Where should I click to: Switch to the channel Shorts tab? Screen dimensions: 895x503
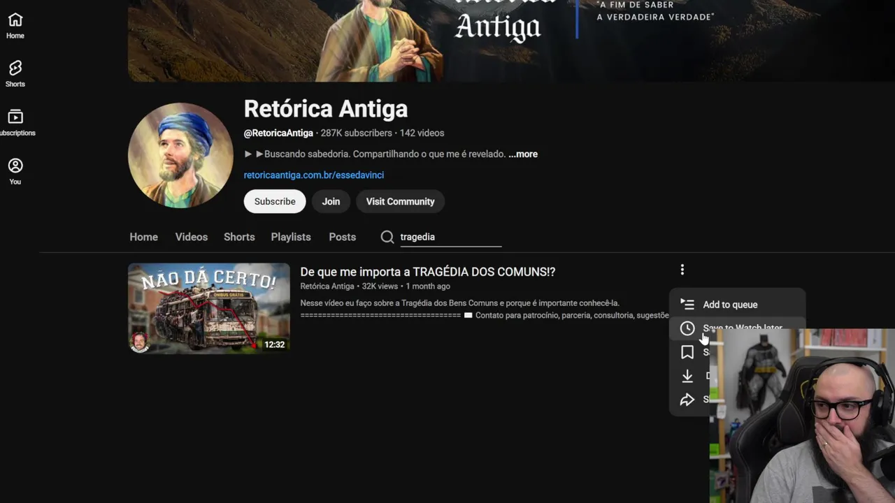(x=239, y=237)
